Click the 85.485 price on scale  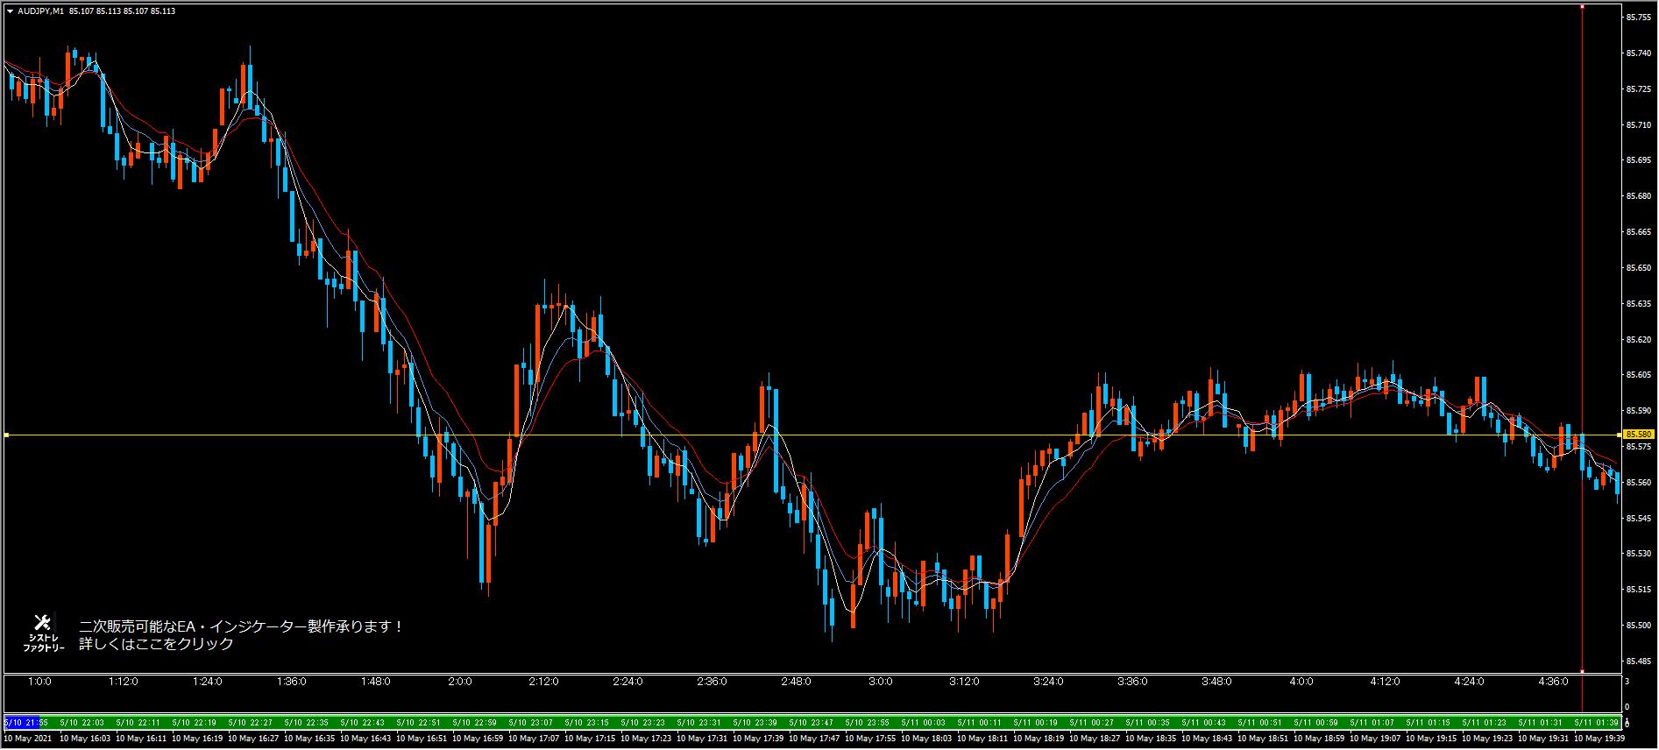pyautogui.click(x=1637, y=662)
